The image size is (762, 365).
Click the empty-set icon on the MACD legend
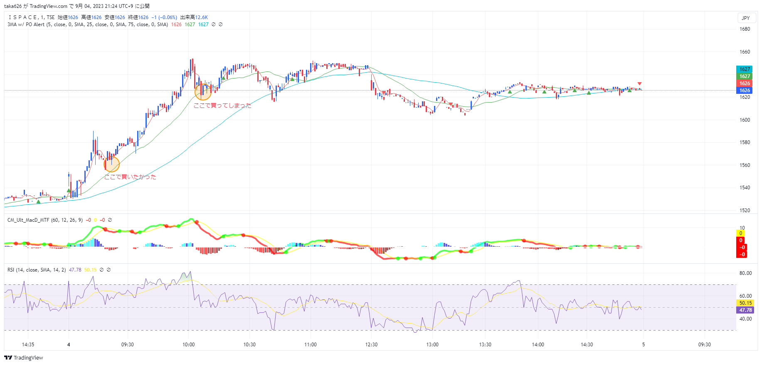tap(110, 220)
